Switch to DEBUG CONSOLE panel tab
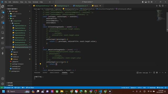Viewport: 168px width, 94px height. coord(54,73)
